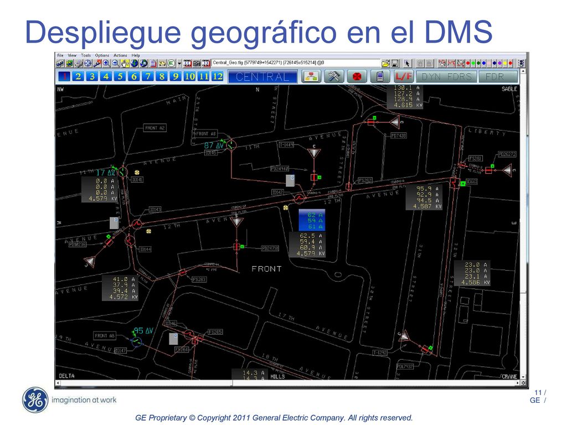The height and width of the screenshot is (425, 567).
Task: Click the green-yellow map icon
Action: pos(69,64)
